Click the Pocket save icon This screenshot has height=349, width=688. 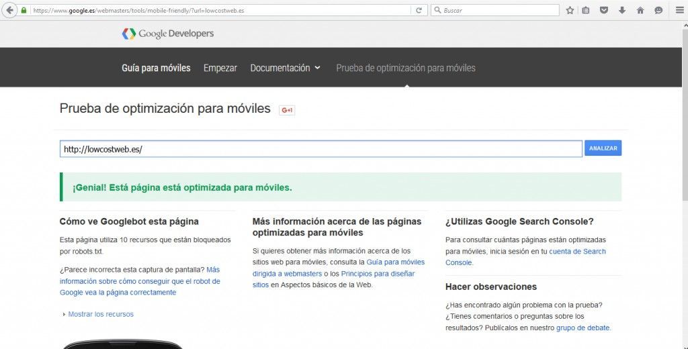click(604, 10)
